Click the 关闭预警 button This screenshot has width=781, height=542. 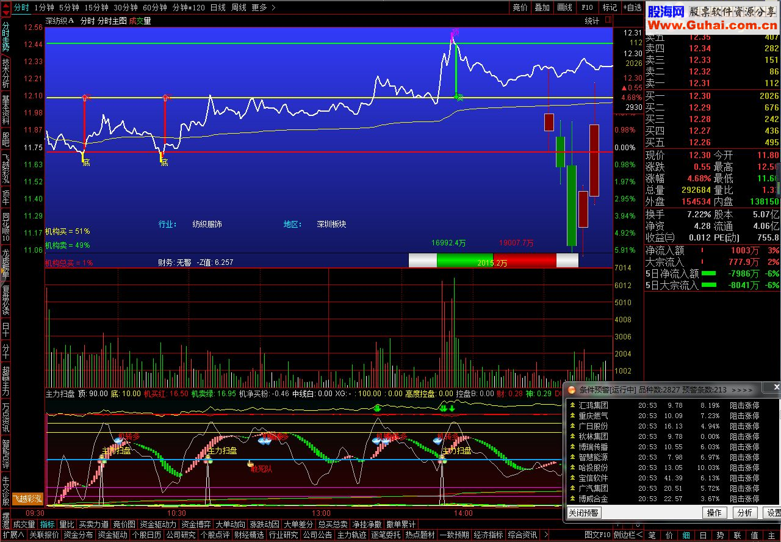[x=584, y=513]
